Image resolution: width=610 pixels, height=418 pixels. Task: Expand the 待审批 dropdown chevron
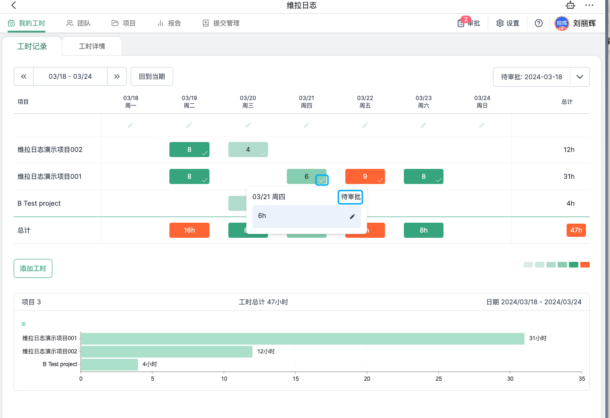[x=580, y=77]
